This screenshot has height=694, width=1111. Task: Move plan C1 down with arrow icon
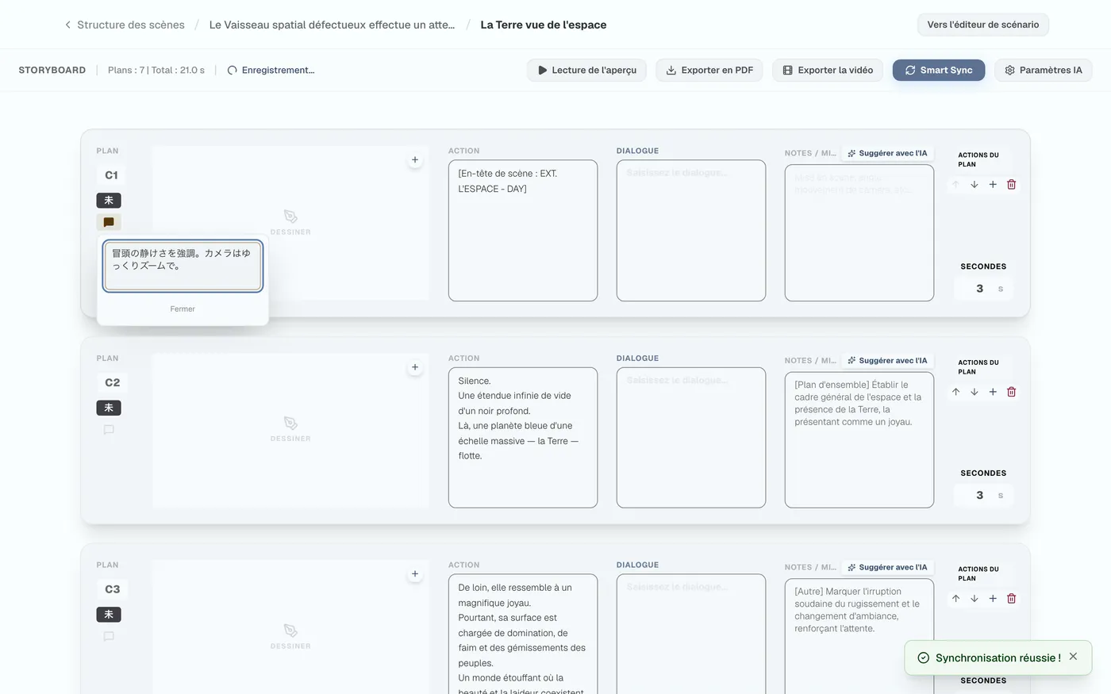pyautogui.click(x=975, y=185)
